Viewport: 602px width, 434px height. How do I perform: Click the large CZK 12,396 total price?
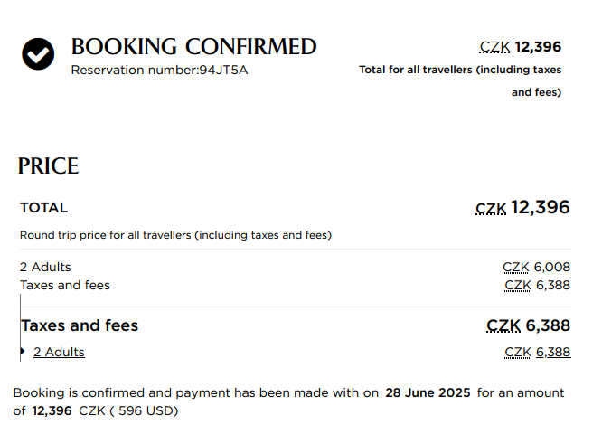click(x=522, y=208)
